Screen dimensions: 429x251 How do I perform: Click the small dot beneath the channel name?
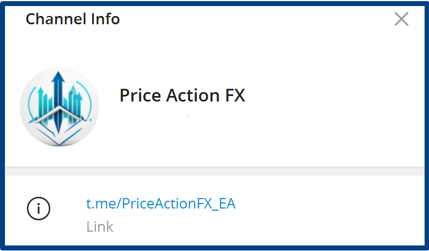coord(189,116)
